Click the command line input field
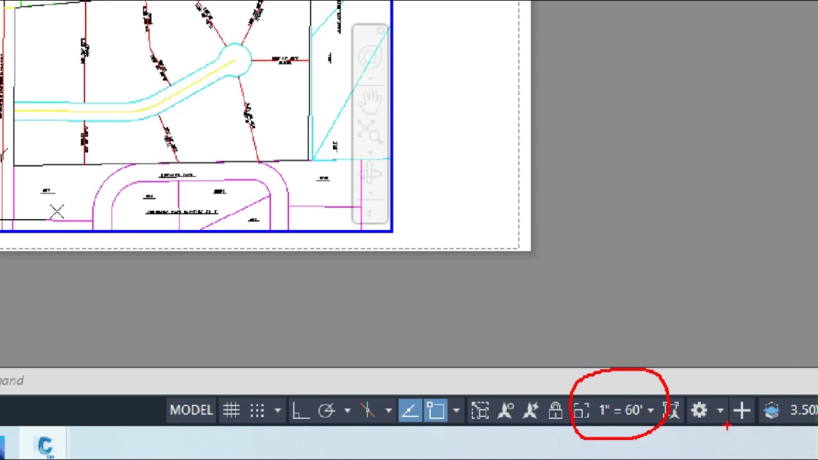This screenshot has height=460, width=818. coord(409,381)
